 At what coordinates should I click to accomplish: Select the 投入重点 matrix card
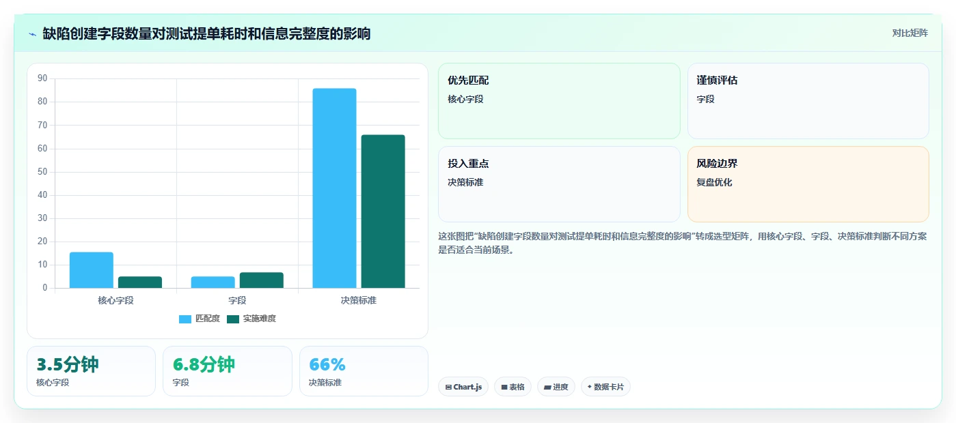pyautogui.click(x=559, y=184)
